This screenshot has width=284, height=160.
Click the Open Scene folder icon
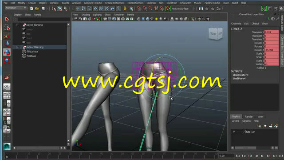(37, 8)
